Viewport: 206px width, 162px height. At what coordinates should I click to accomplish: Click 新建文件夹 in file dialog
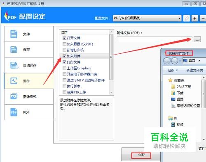(x=194, y=70)
